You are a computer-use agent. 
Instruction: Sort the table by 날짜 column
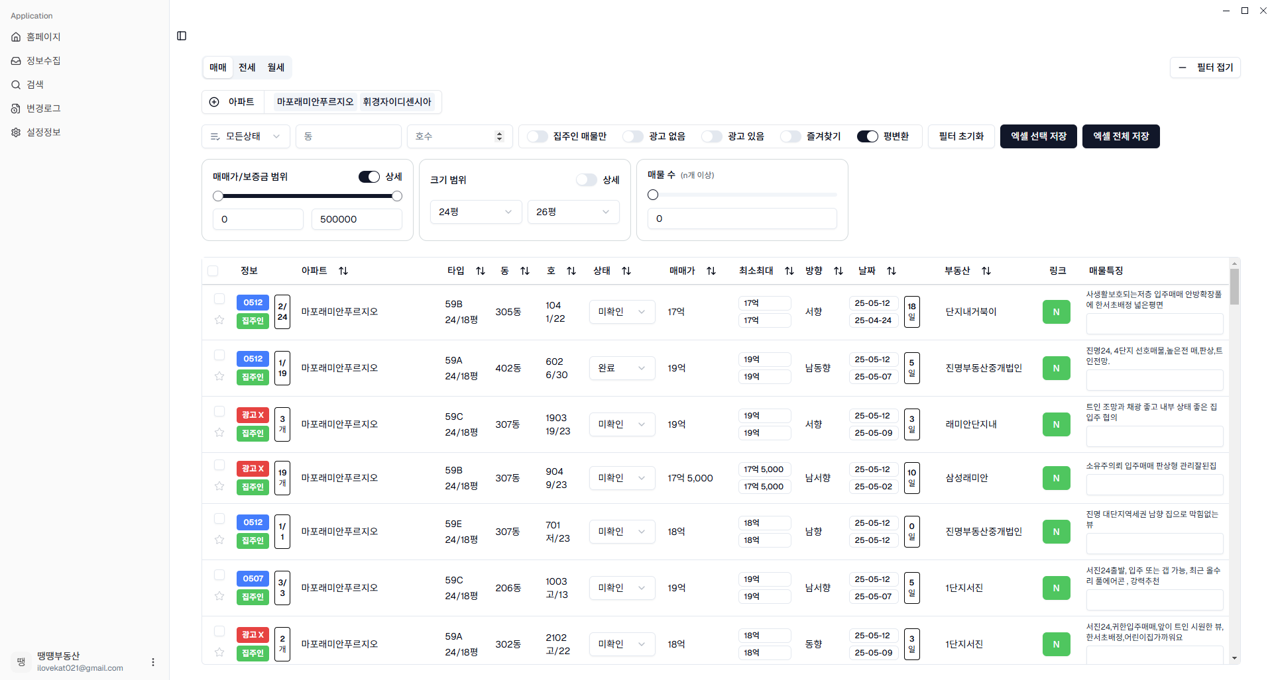click(x=892, y=271)
